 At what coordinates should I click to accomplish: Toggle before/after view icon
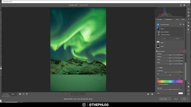pos(152,94)
